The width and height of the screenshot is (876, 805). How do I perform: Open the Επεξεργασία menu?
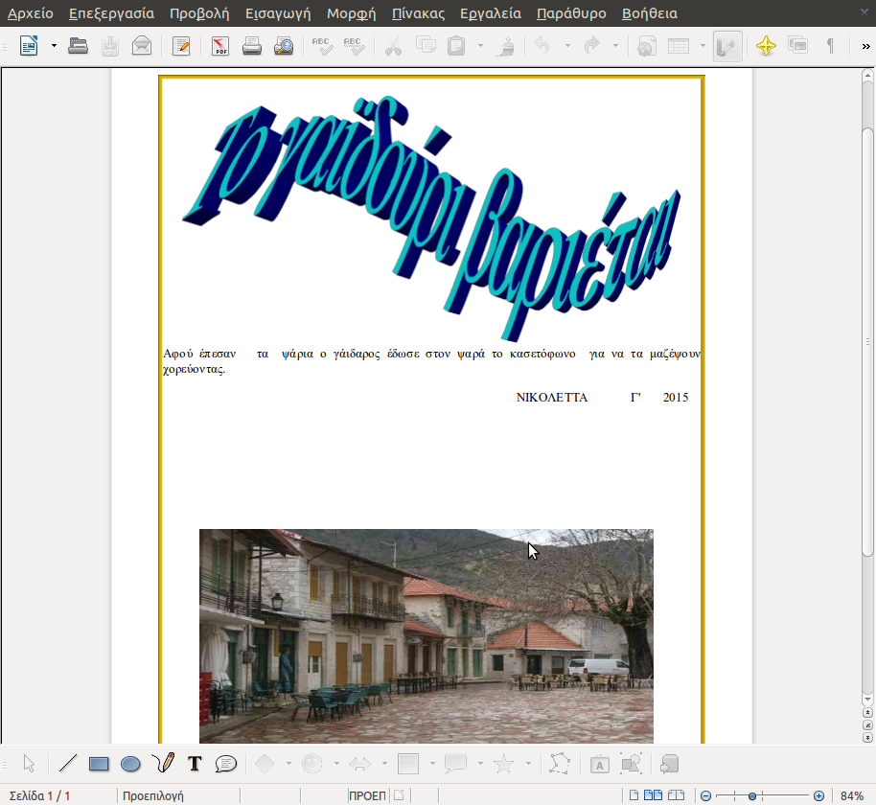pyautogui.click(x=112, y=13)
